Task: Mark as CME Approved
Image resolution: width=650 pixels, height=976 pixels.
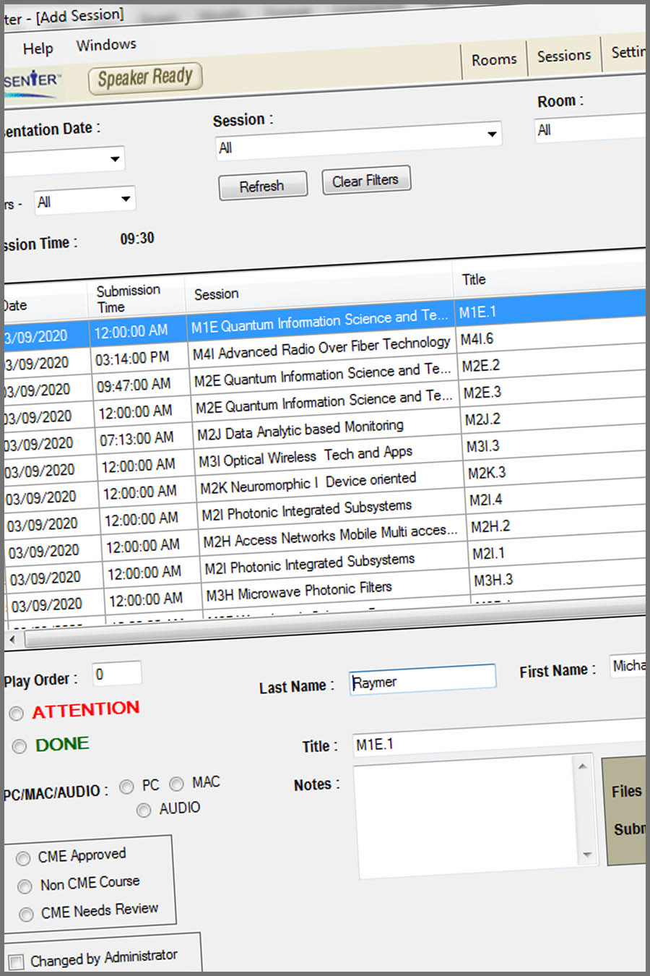Action: (x=23, y=858)
